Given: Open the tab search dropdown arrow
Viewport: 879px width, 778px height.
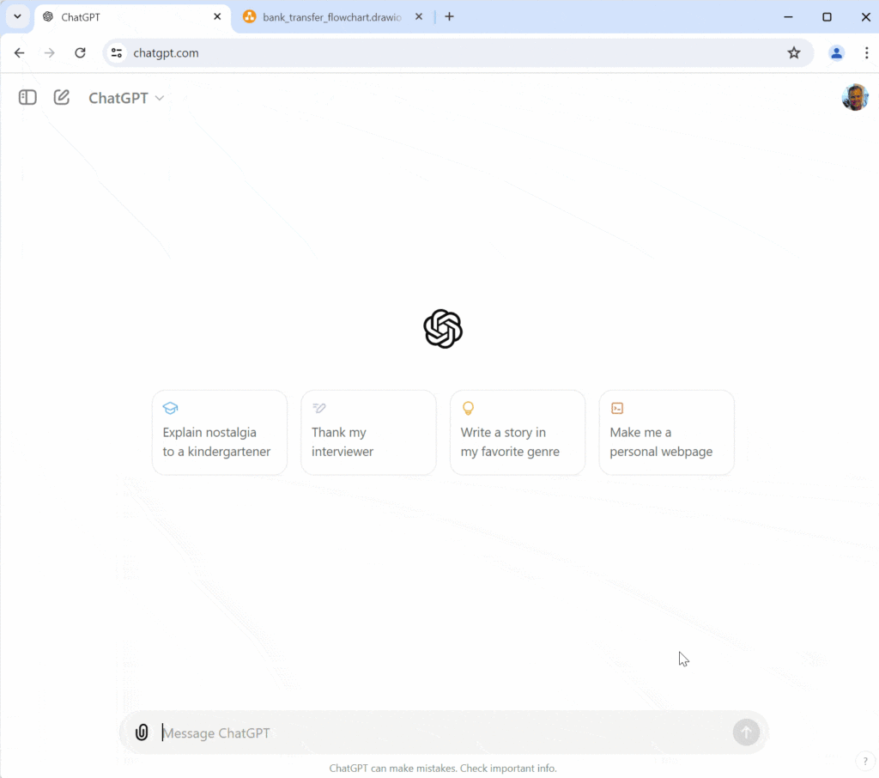Looking at the screenshot, I should [x=17, y=17].
